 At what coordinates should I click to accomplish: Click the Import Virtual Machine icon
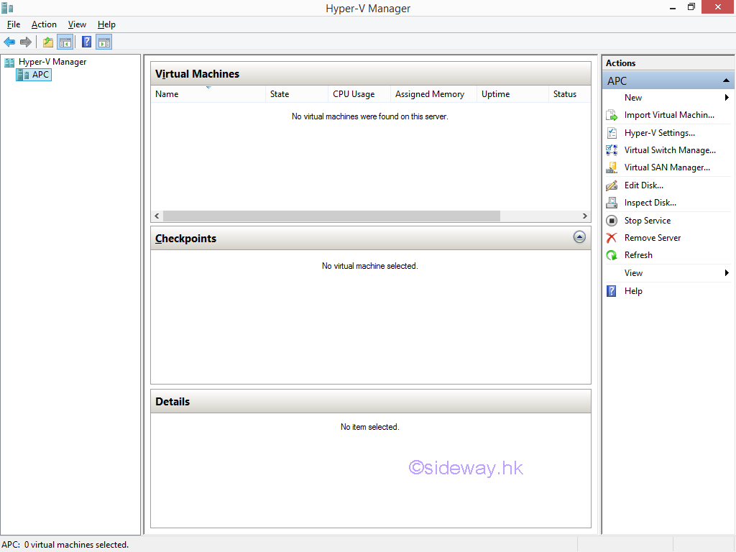click(612, 115)
